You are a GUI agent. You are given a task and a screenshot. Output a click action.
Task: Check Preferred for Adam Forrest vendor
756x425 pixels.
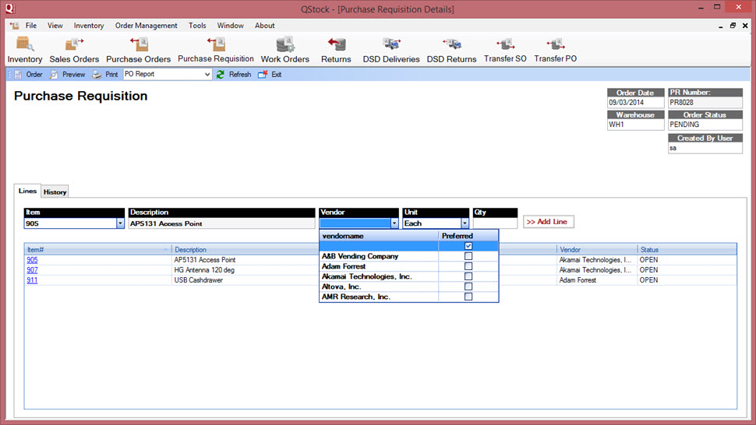click(x=468, y=266)
